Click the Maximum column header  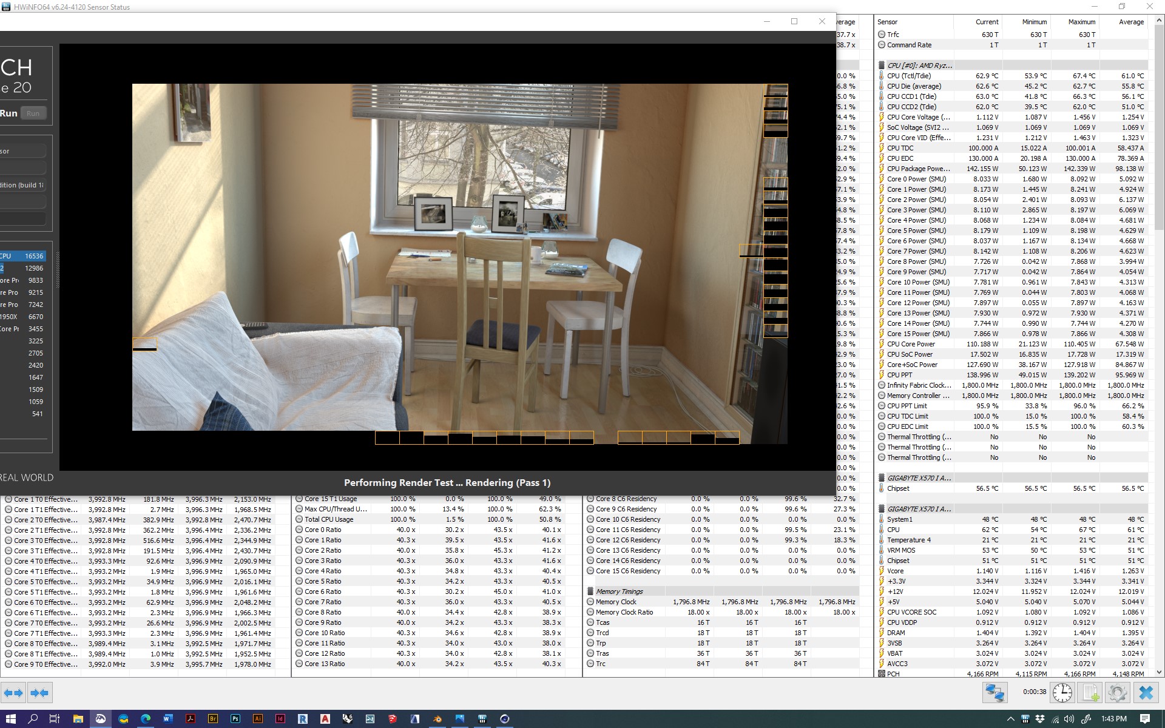1081,22
